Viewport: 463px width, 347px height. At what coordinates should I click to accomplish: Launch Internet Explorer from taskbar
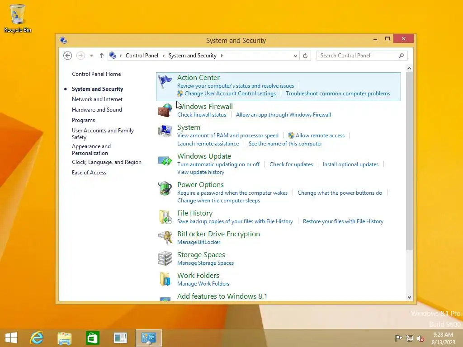tap(37, 338)
